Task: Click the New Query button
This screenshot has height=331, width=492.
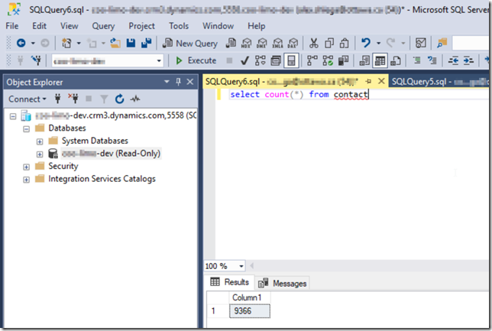Action: pos(189,43)
